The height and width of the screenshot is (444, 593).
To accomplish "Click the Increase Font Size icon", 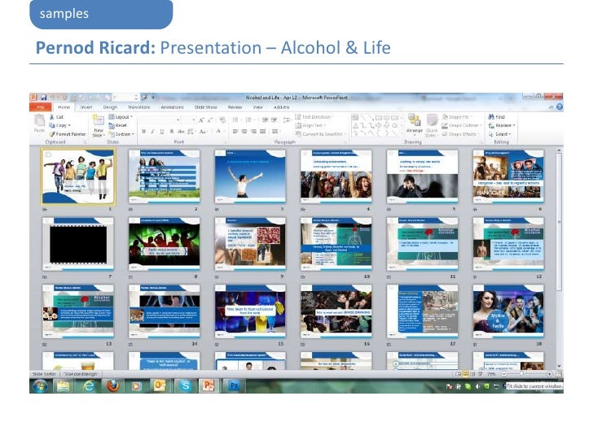I will (201, 120).
